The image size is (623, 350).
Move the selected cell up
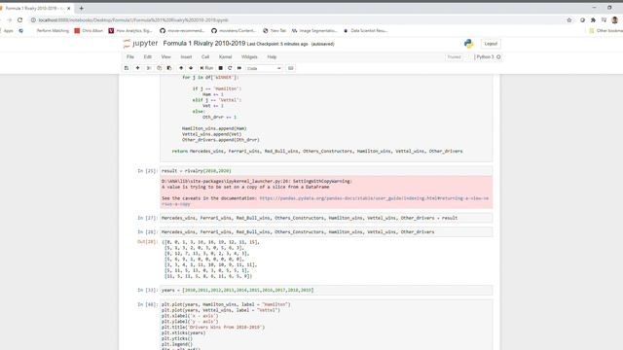[181, 68]
